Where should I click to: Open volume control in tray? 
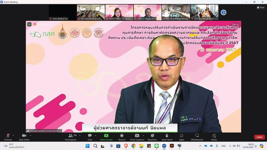(234, 146)
